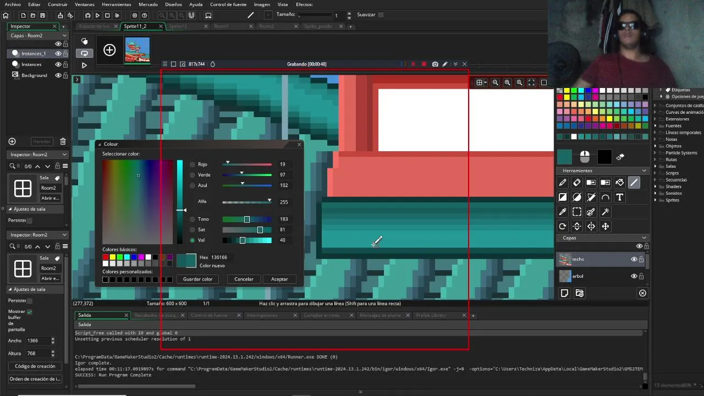
Task: Select the Fill bucket tool
Action: pyautogui.click(x=620, y=183)
